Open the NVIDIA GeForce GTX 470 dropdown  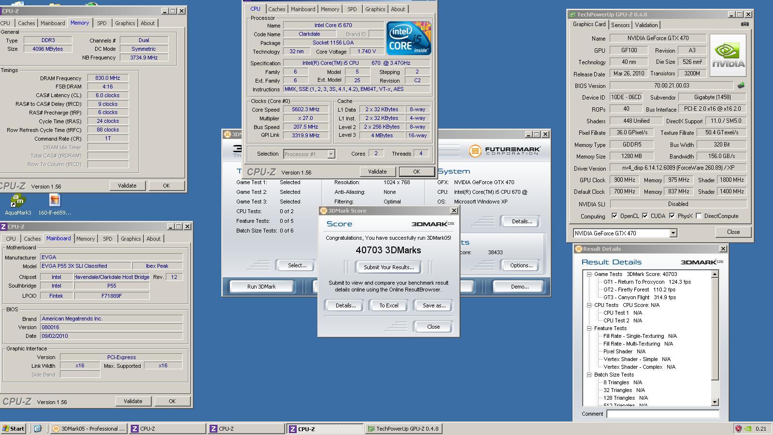(673, 233)
